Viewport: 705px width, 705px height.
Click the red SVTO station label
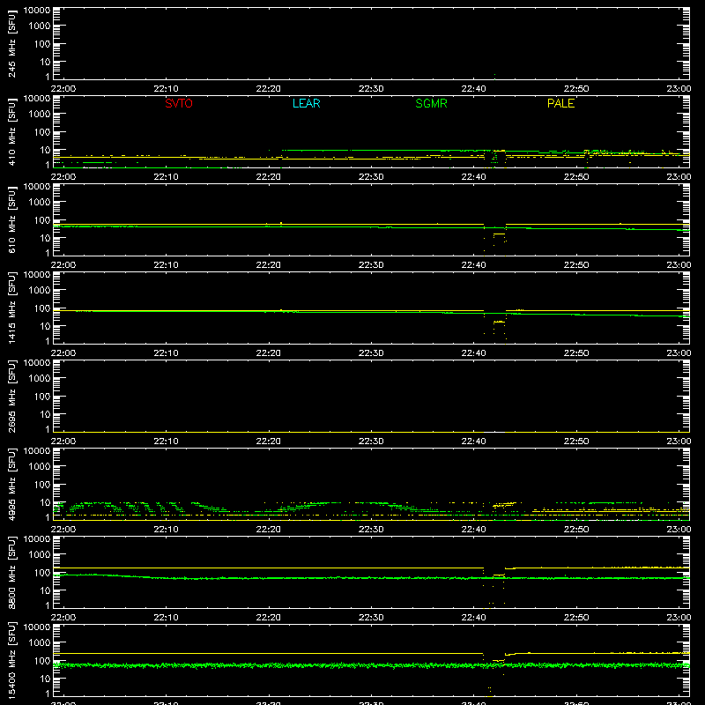coord(179,103)
